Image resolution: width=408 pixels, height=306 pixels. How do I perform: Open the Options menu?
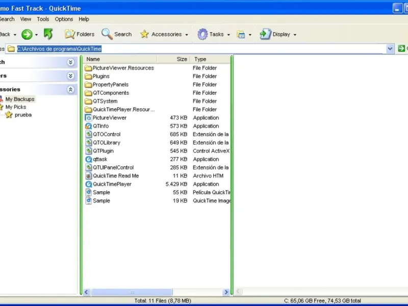click(x=64, y=19)
